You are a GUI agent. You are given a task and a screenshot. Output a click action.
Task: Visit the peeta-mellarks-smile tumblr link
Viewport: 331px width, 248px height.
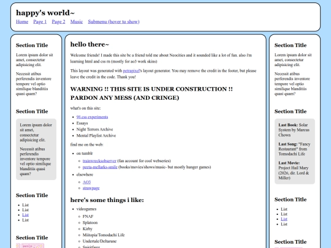tap(100, 167)
